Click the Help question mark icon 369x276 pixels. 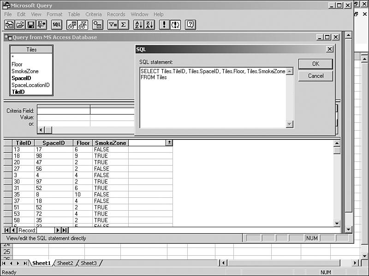(x=190, y=25)
